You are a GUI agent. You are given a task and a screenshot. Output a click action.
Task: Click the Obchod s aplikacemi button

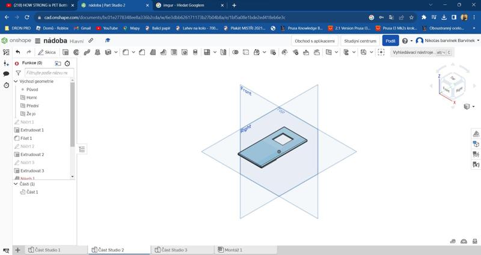(x=314, y=41)
